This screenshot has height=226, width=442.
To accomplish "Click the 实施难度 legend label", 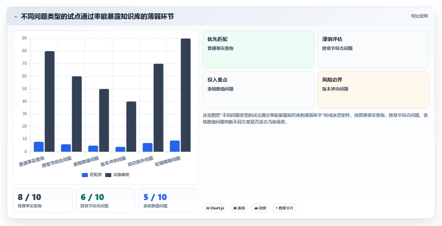I will pos(121,175).
